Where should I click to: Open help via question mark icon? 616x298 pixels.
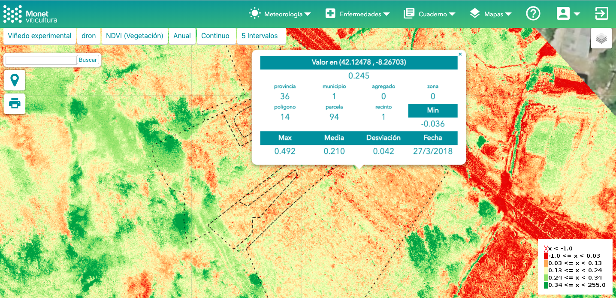[x=533, y=14]
